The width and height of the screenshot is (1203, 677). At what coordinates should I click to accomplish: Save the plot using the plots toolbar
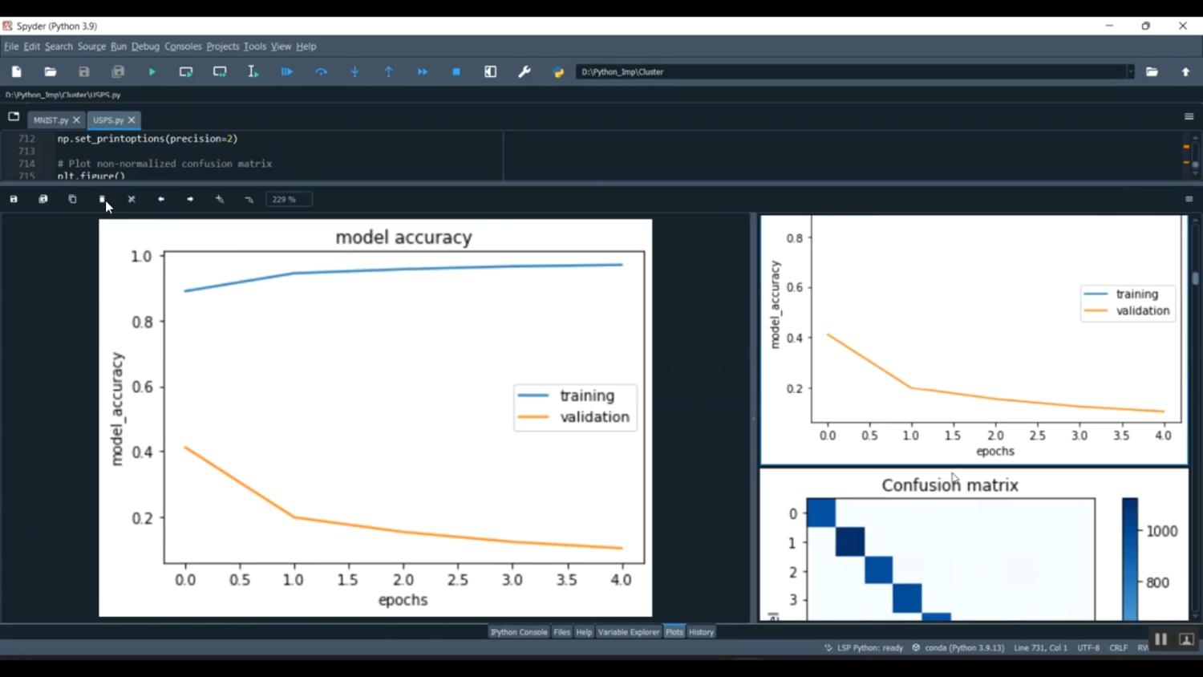pyautogui.click(x=14, y=199)
